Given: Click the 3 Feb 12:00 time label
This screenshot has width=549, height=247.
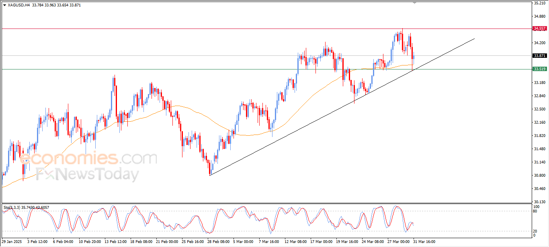Looking at the screenshot, I should click(37, 242).
